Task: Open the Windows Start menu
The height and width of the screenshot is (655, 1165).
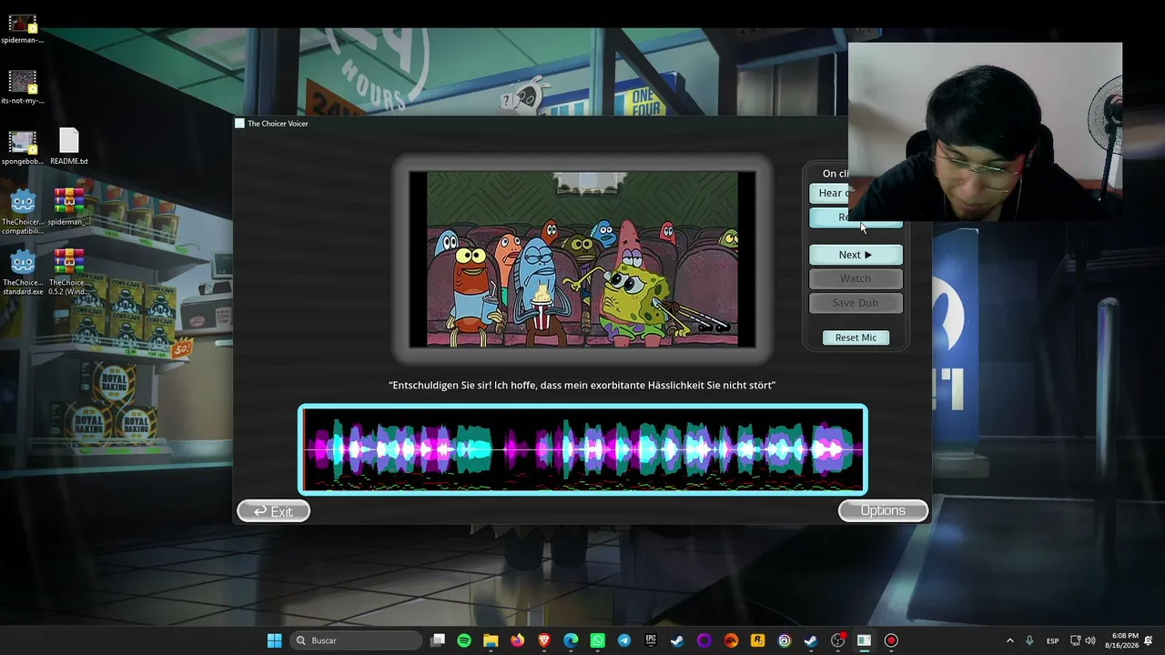Action: (x=274, y=640)
